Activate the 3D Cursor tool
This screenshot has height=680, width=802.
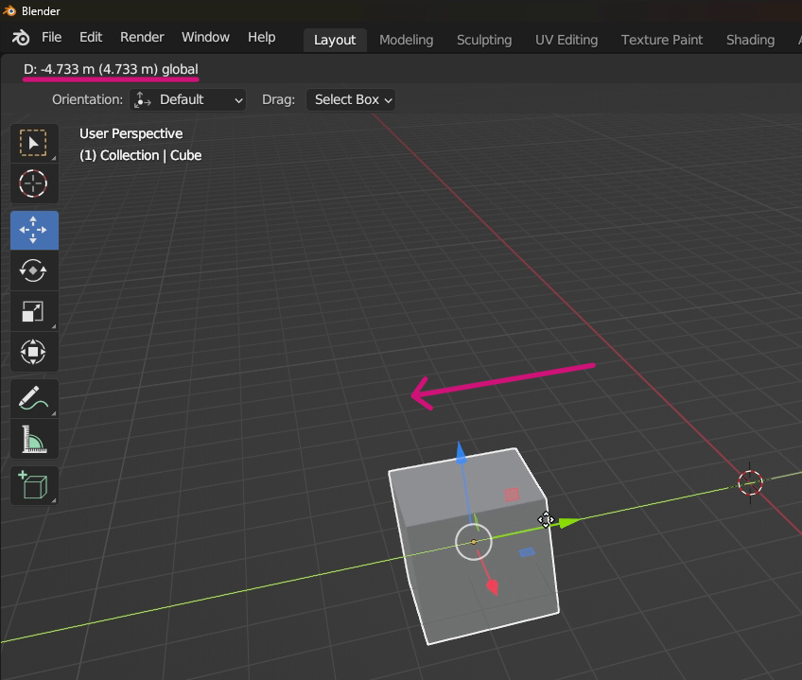(x=34, y=183)
